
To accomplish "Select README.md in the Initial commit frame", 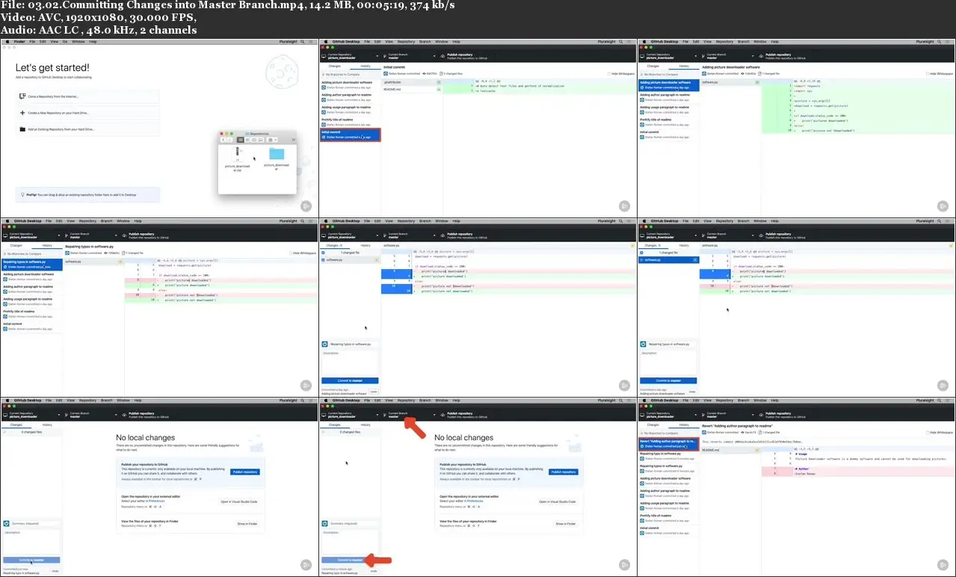I will (413, 89).
